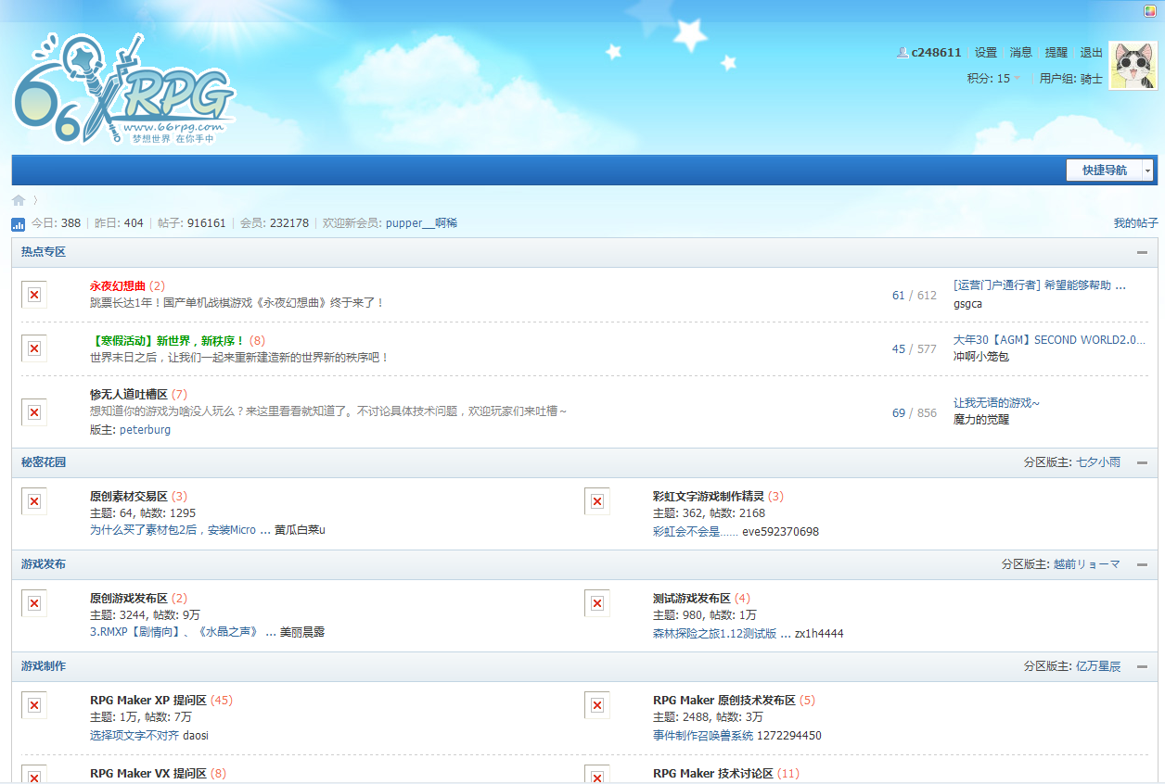Click the 帖子: 916161 statistic
Viewport: 1165px width, 784px height.
pos(192,223)
